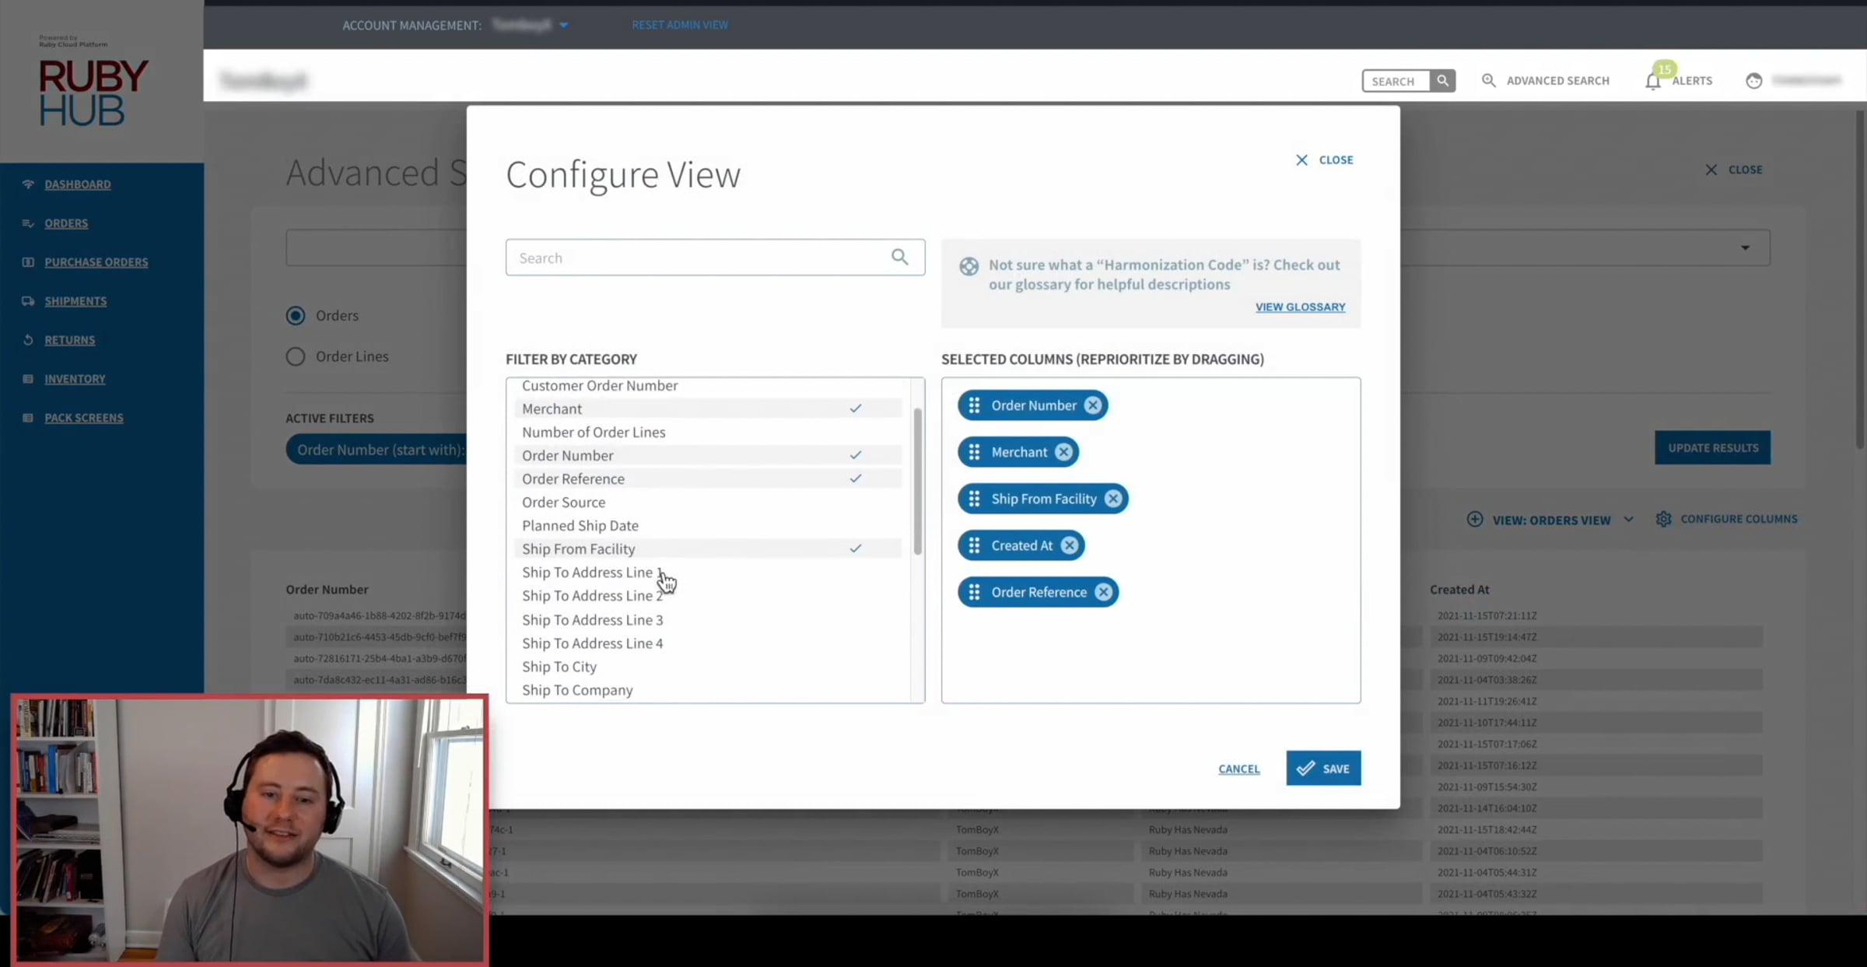Click the Orders sidebar icon

pyautogui.click(x=28, y=223)
